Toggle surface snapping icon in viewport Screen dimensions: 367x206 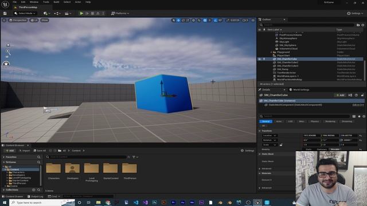point(199,21)
